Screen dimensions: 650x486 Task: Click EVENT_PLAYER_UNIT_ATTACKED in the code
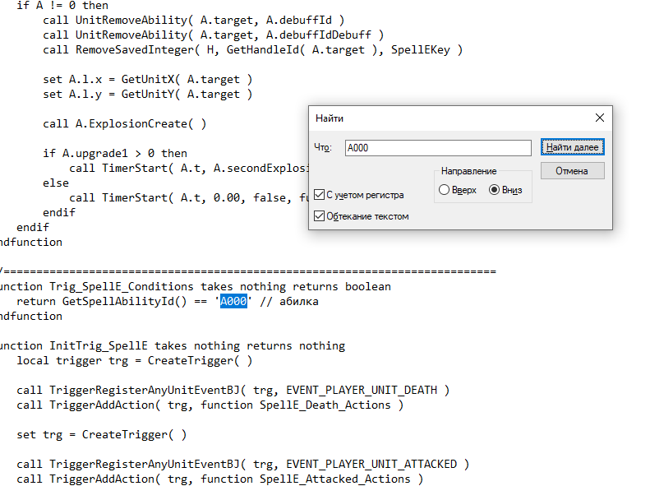coord(371,464)
